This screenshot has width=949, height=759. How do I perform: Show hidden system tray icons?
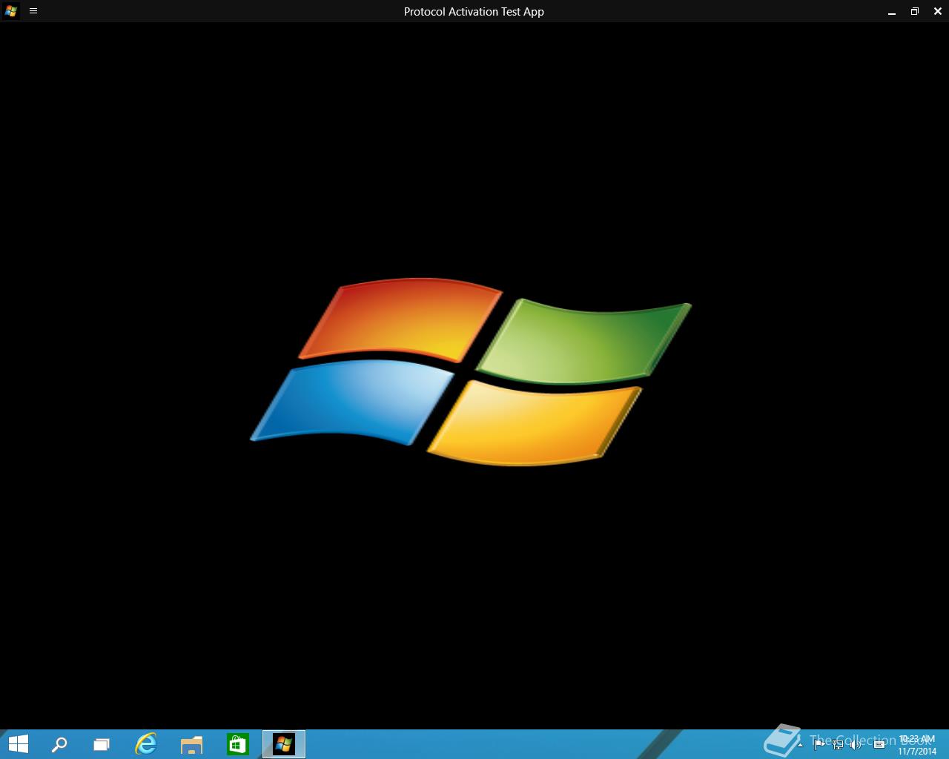800,745
